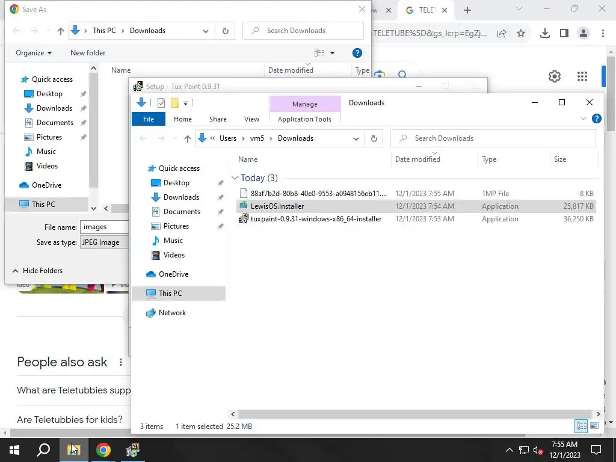Viewport: 616px width, 462px height.
Task: Open Videos in Explorer navigation pane
Action: (x=174, y=255)
